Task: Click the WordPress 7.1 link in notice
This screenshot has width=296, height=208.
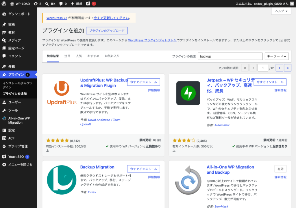Action: pos(57,18)
